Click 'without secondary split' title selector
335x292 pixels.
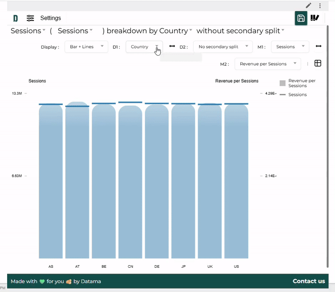pos(240,31)
